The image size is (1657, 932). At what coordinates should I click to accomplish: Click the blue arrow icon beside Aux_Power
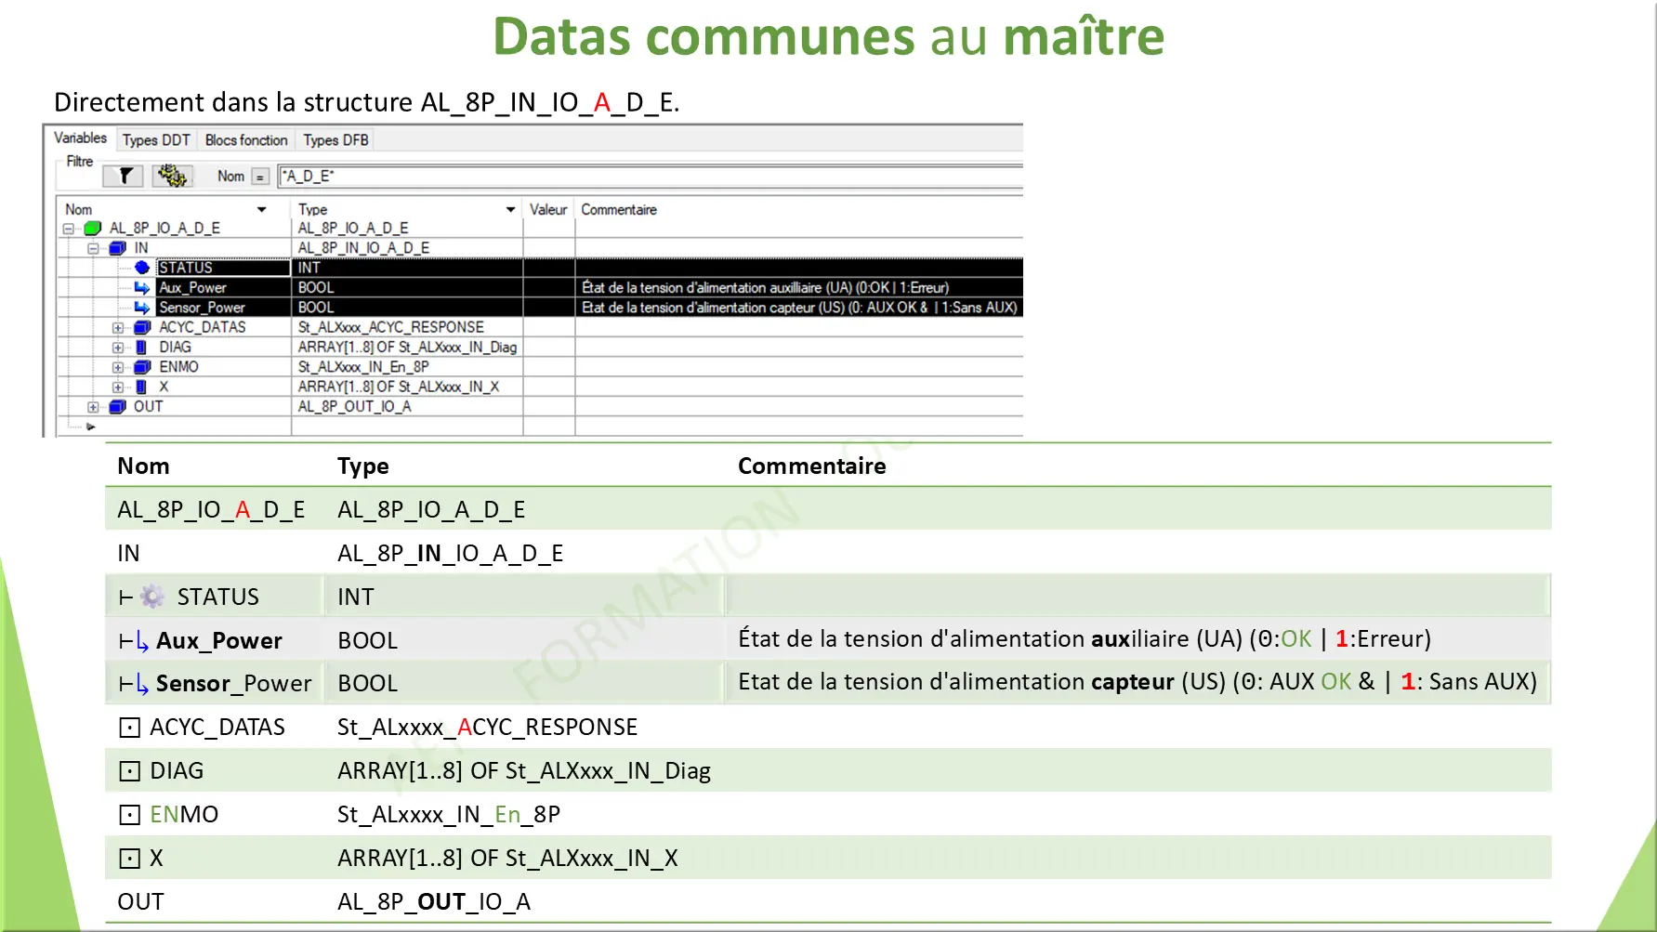pyautogui.click(x=142, y=288)
